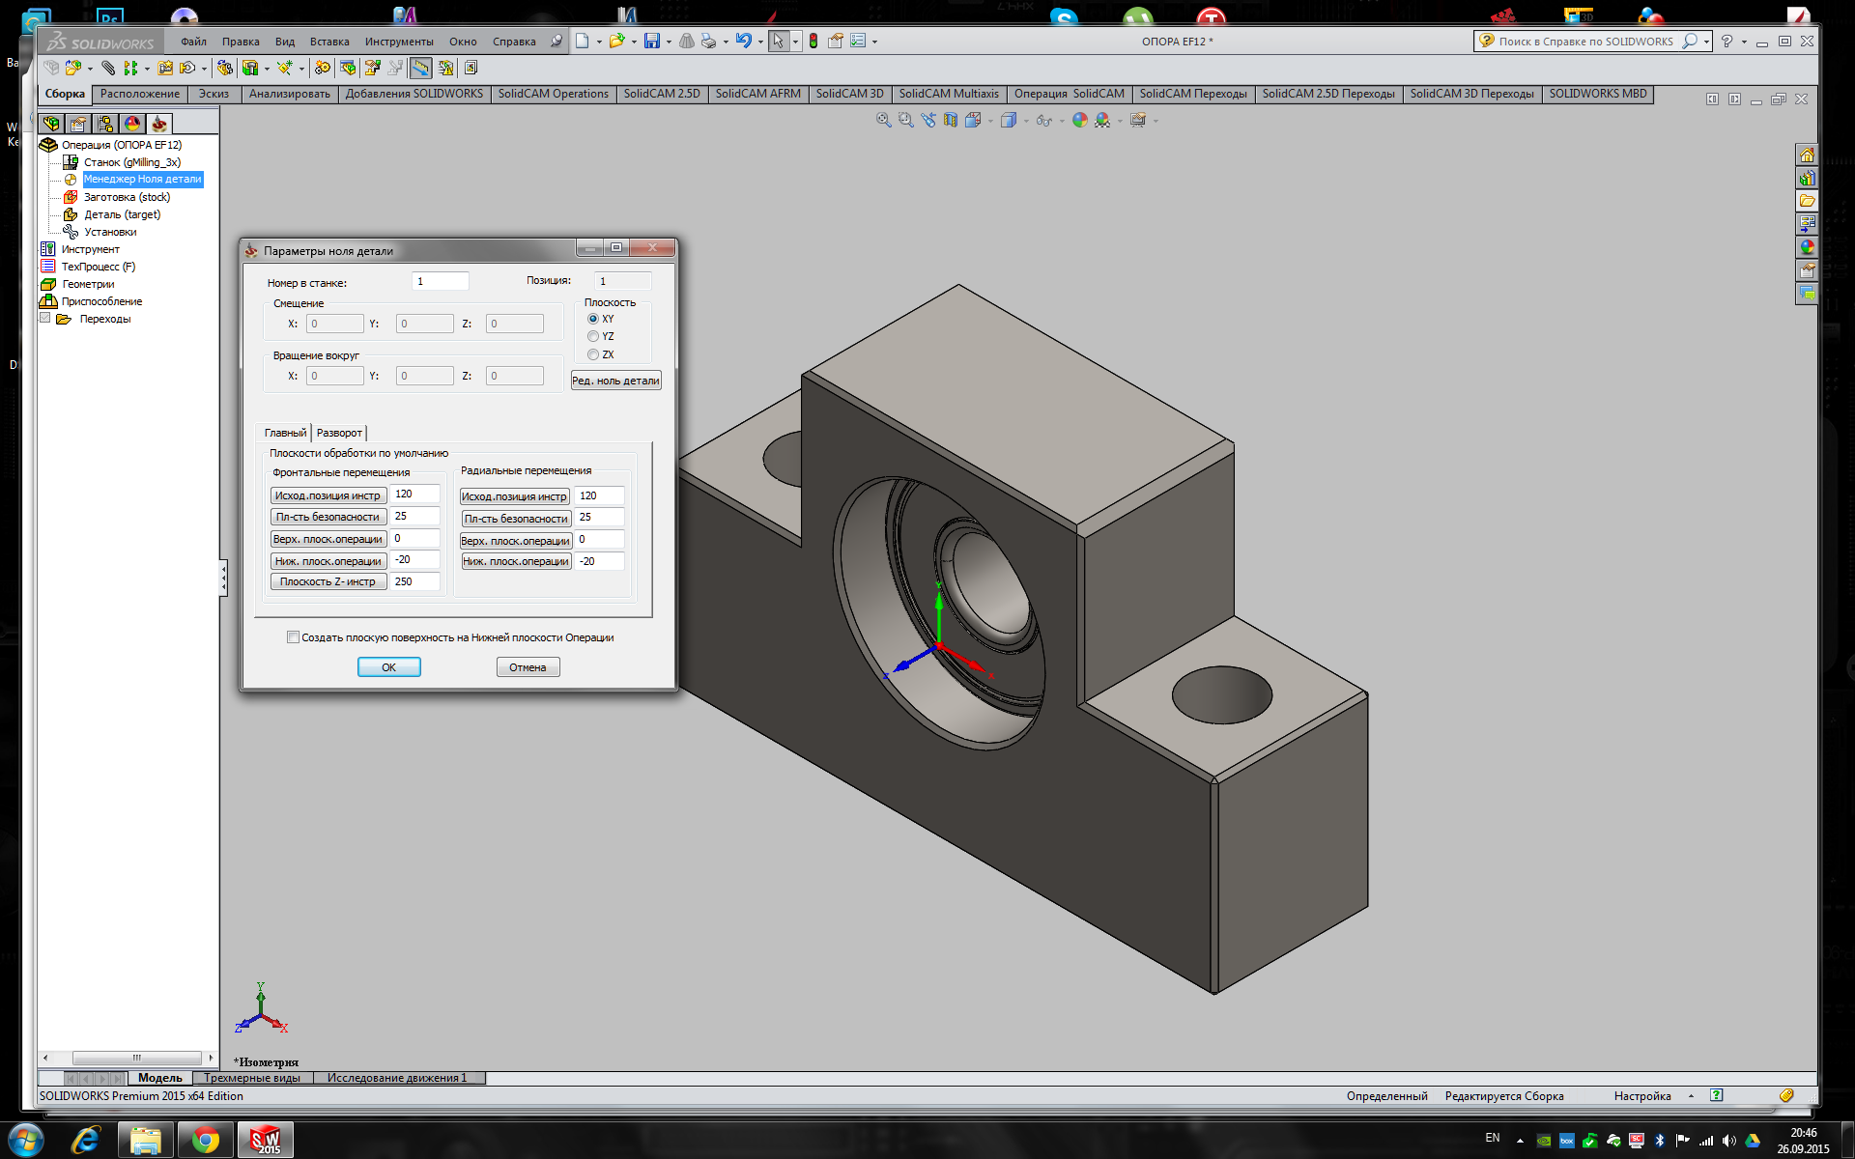1855x1159 pixels.
Task: Open the SolidCAM manager tab icon
Action: (x=159, y=124)
